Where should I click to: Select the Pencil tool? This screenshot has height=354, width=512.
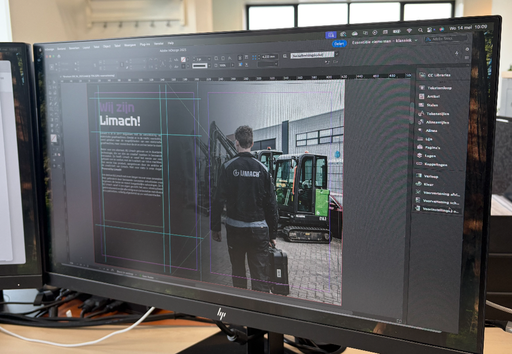[x=56, y=104]
